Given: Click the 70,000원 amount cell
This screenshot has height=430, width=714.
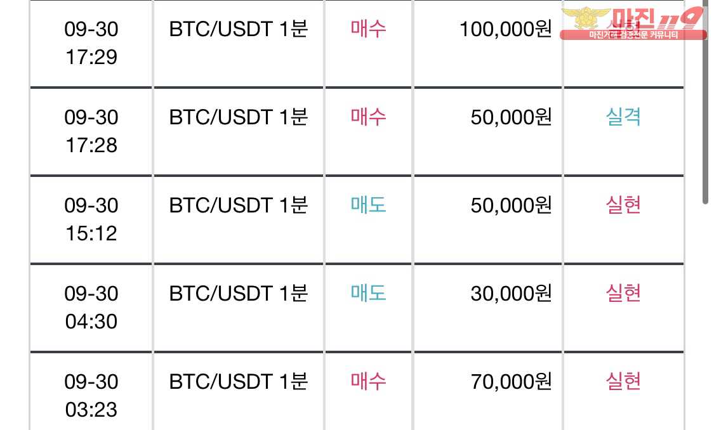Looking at the screenshot, I should click(x=487, y=392).
